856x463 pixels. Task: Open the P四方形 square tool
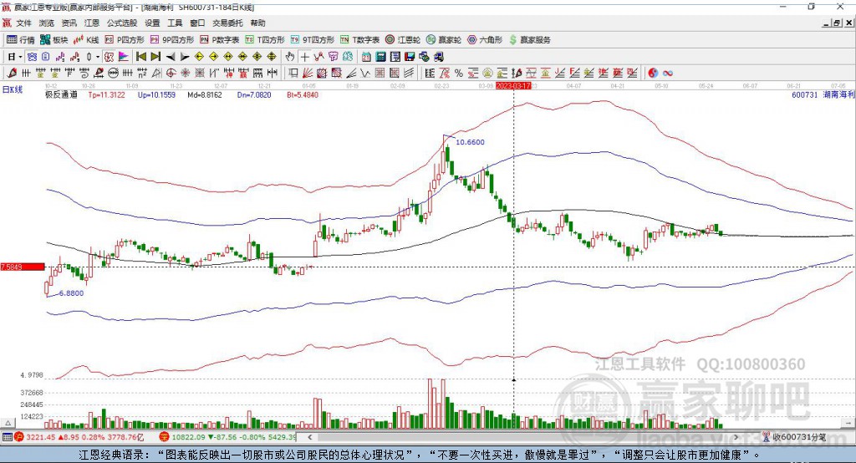pyautogui.click(x=125, y=40)
